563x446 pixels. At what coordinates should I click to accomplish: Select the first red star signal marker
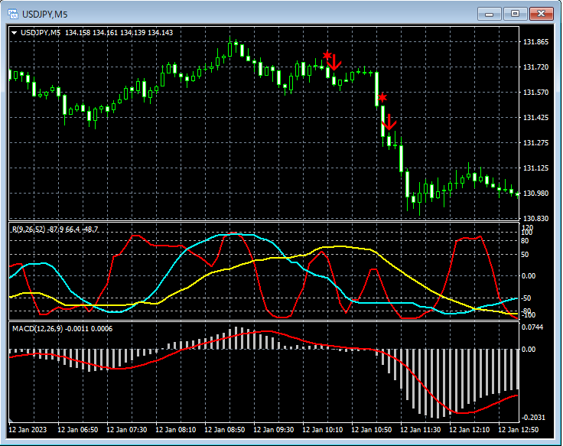pos(327,55)
